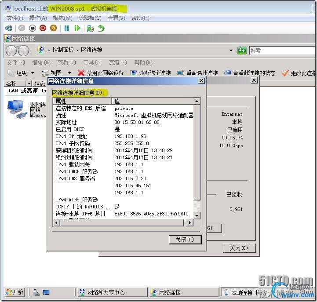This screenshot has height=302, width=317.
Task: Click the vertical scrollbar thumb in details list
Action: click(197, 152)
